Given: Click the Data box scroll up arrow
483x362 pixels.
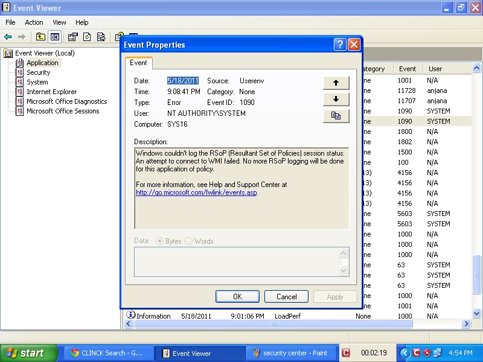Looking at the screenshot, I should pos(343,253).
